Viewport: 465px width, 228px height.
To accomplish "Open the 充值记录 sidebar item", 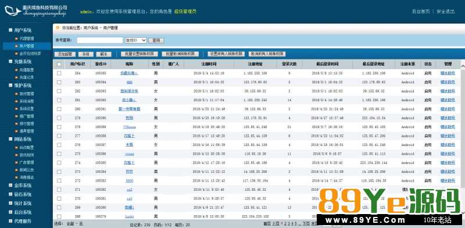I will [x=26, y=77].
